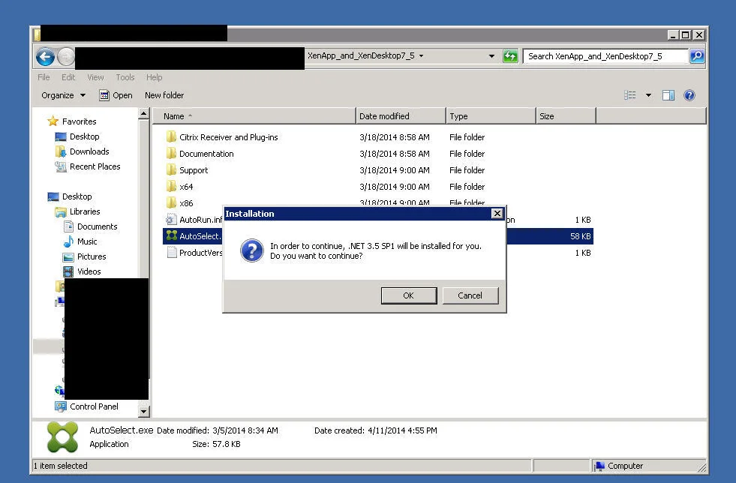Click the XenApp_and_XenDesktop7_5 breadcrumb
Screen dimensions: 736x483
[361, 55]
